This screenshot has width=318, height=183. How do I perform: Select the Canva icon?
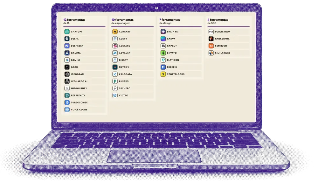point(163,39)
